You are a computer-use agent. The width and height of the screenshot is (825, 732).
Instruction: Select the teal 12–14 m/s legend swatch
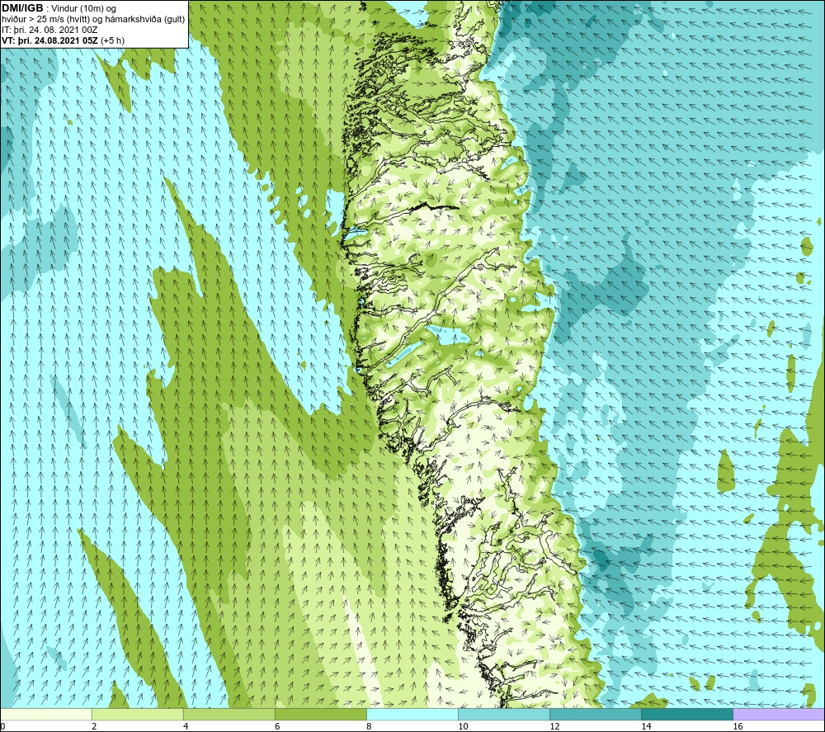point(596,715)
